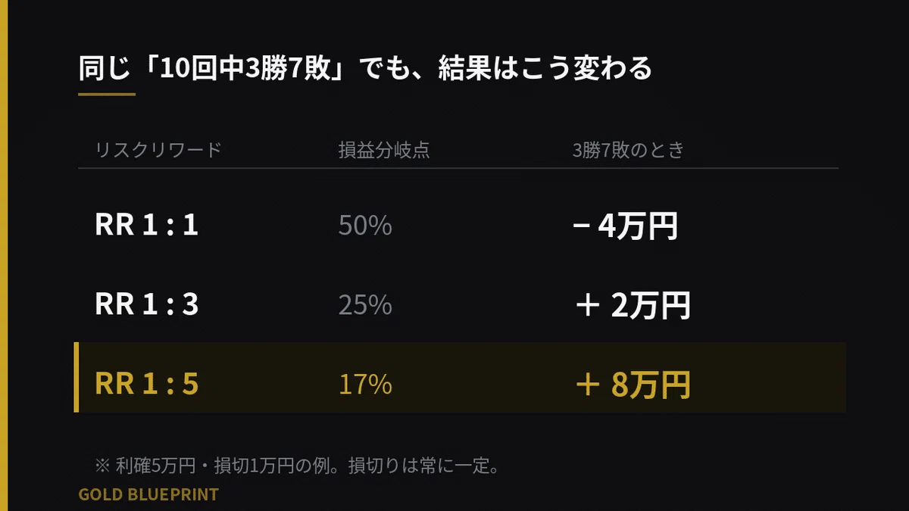This screenshot has width=909, height=511.
Task: Select the RR 1 : 1 row label
Action: click(147, 226)
